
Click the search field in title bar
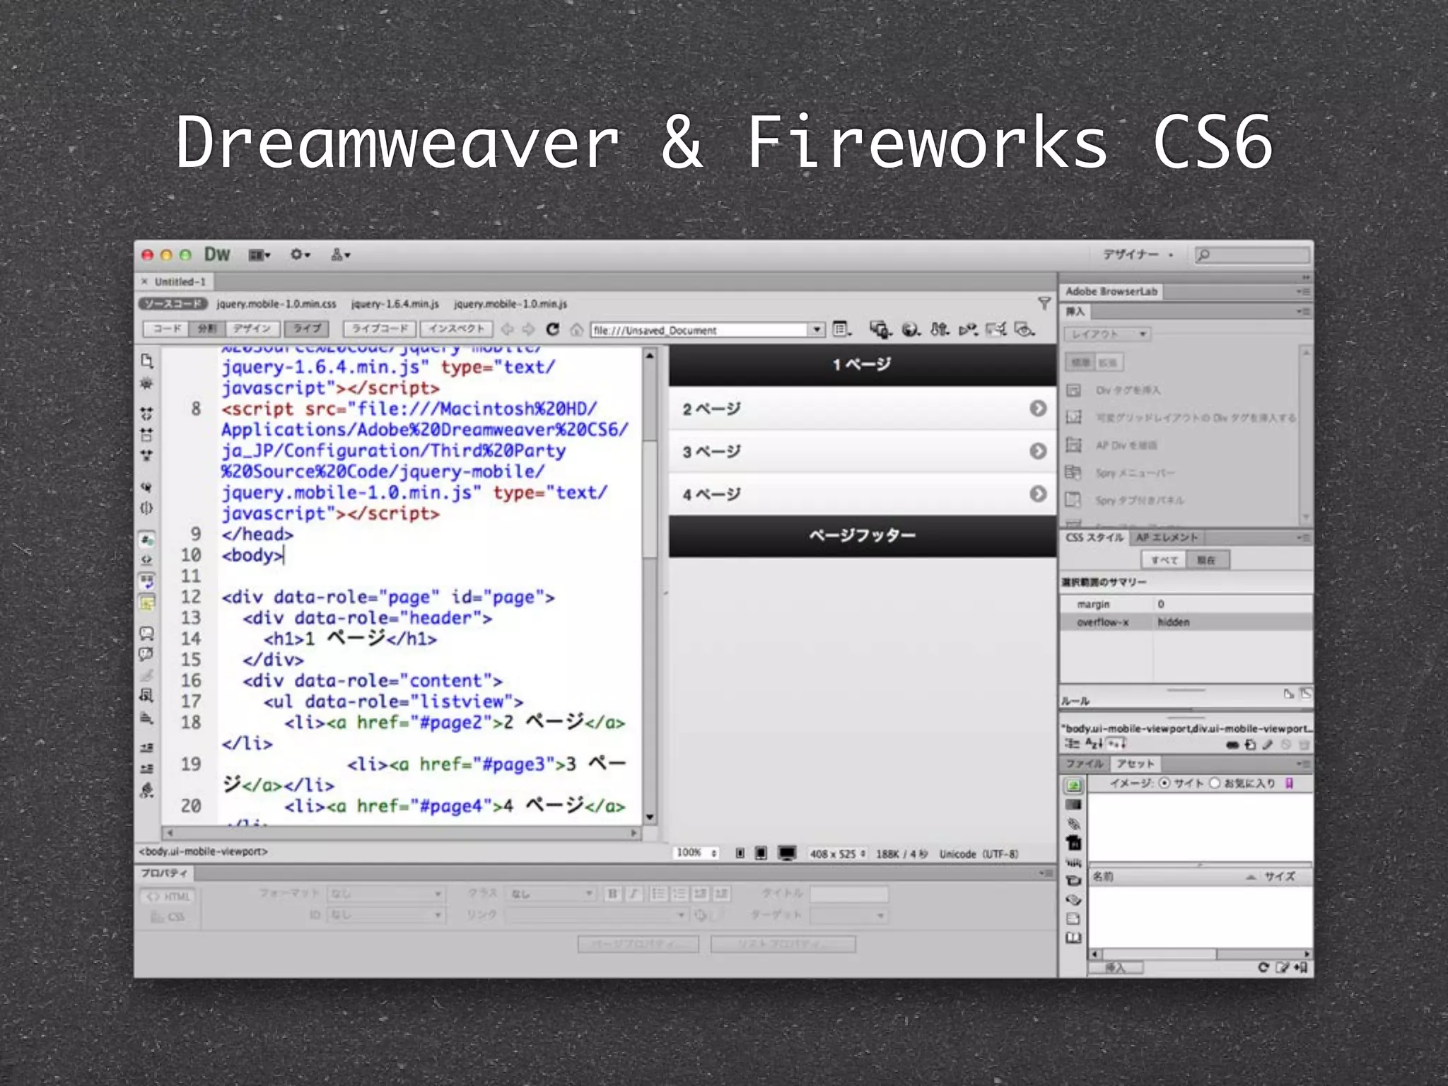tap(1252, 255)
